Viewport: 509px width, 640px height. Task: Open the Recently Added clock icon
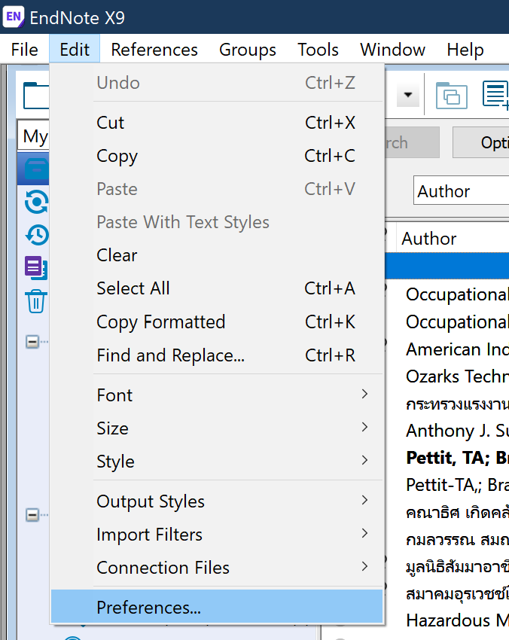[37, 235]
